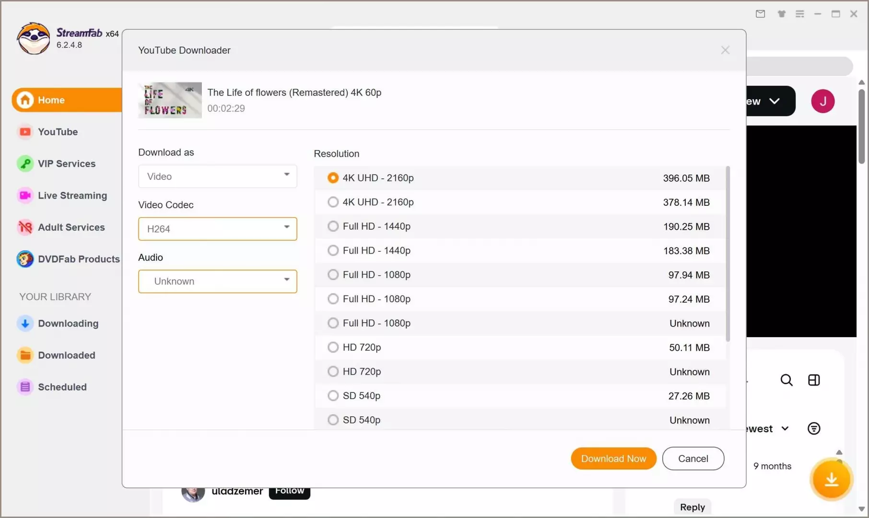Click the main page vertical scrollbar thumb
Viewport: 869px width, 518px height.
coord(861,126)
